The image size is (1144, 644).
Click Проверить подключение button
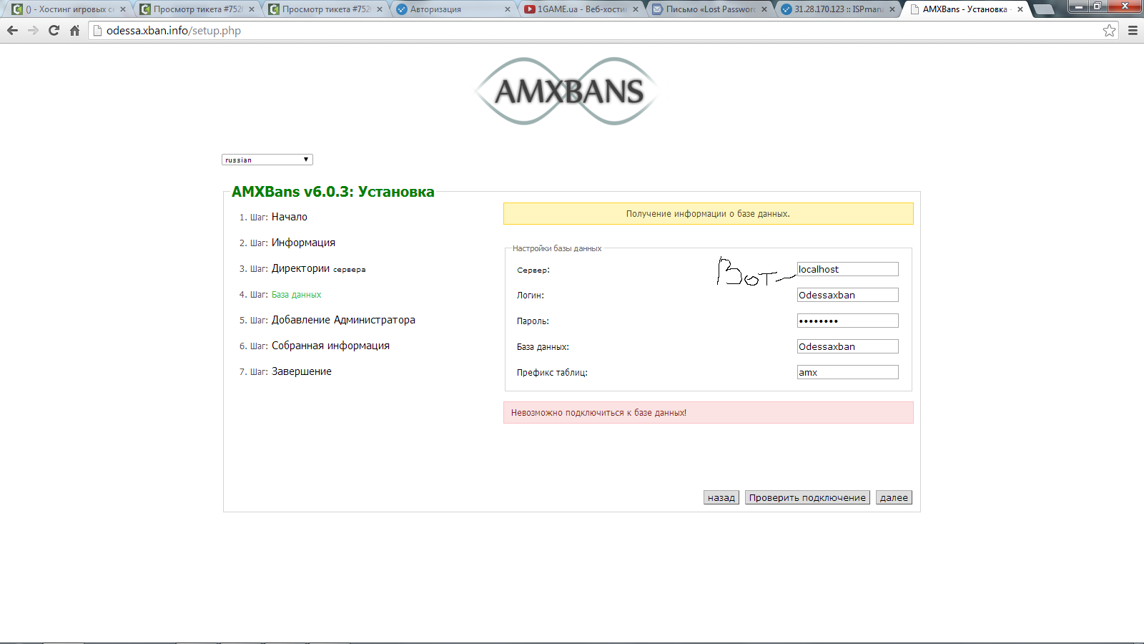tap(807, 497)
